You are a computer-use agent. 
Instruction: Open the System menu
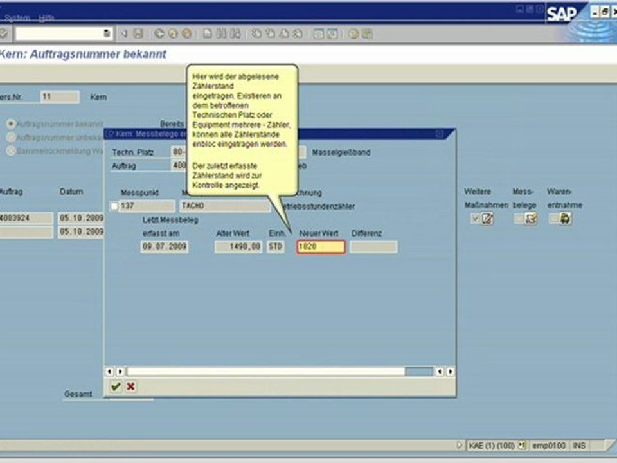click(17, 18)
